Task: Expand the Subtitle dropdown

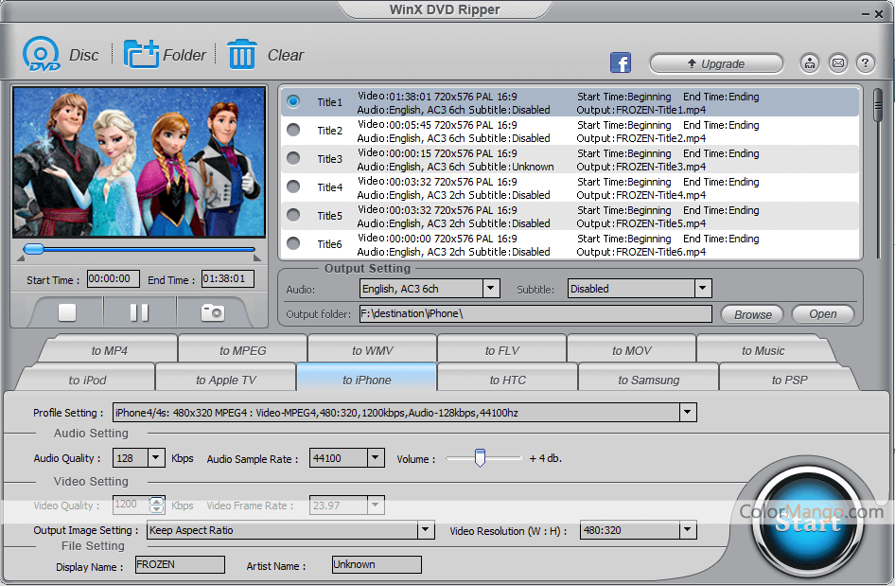Action: click(x=703, y=289)
